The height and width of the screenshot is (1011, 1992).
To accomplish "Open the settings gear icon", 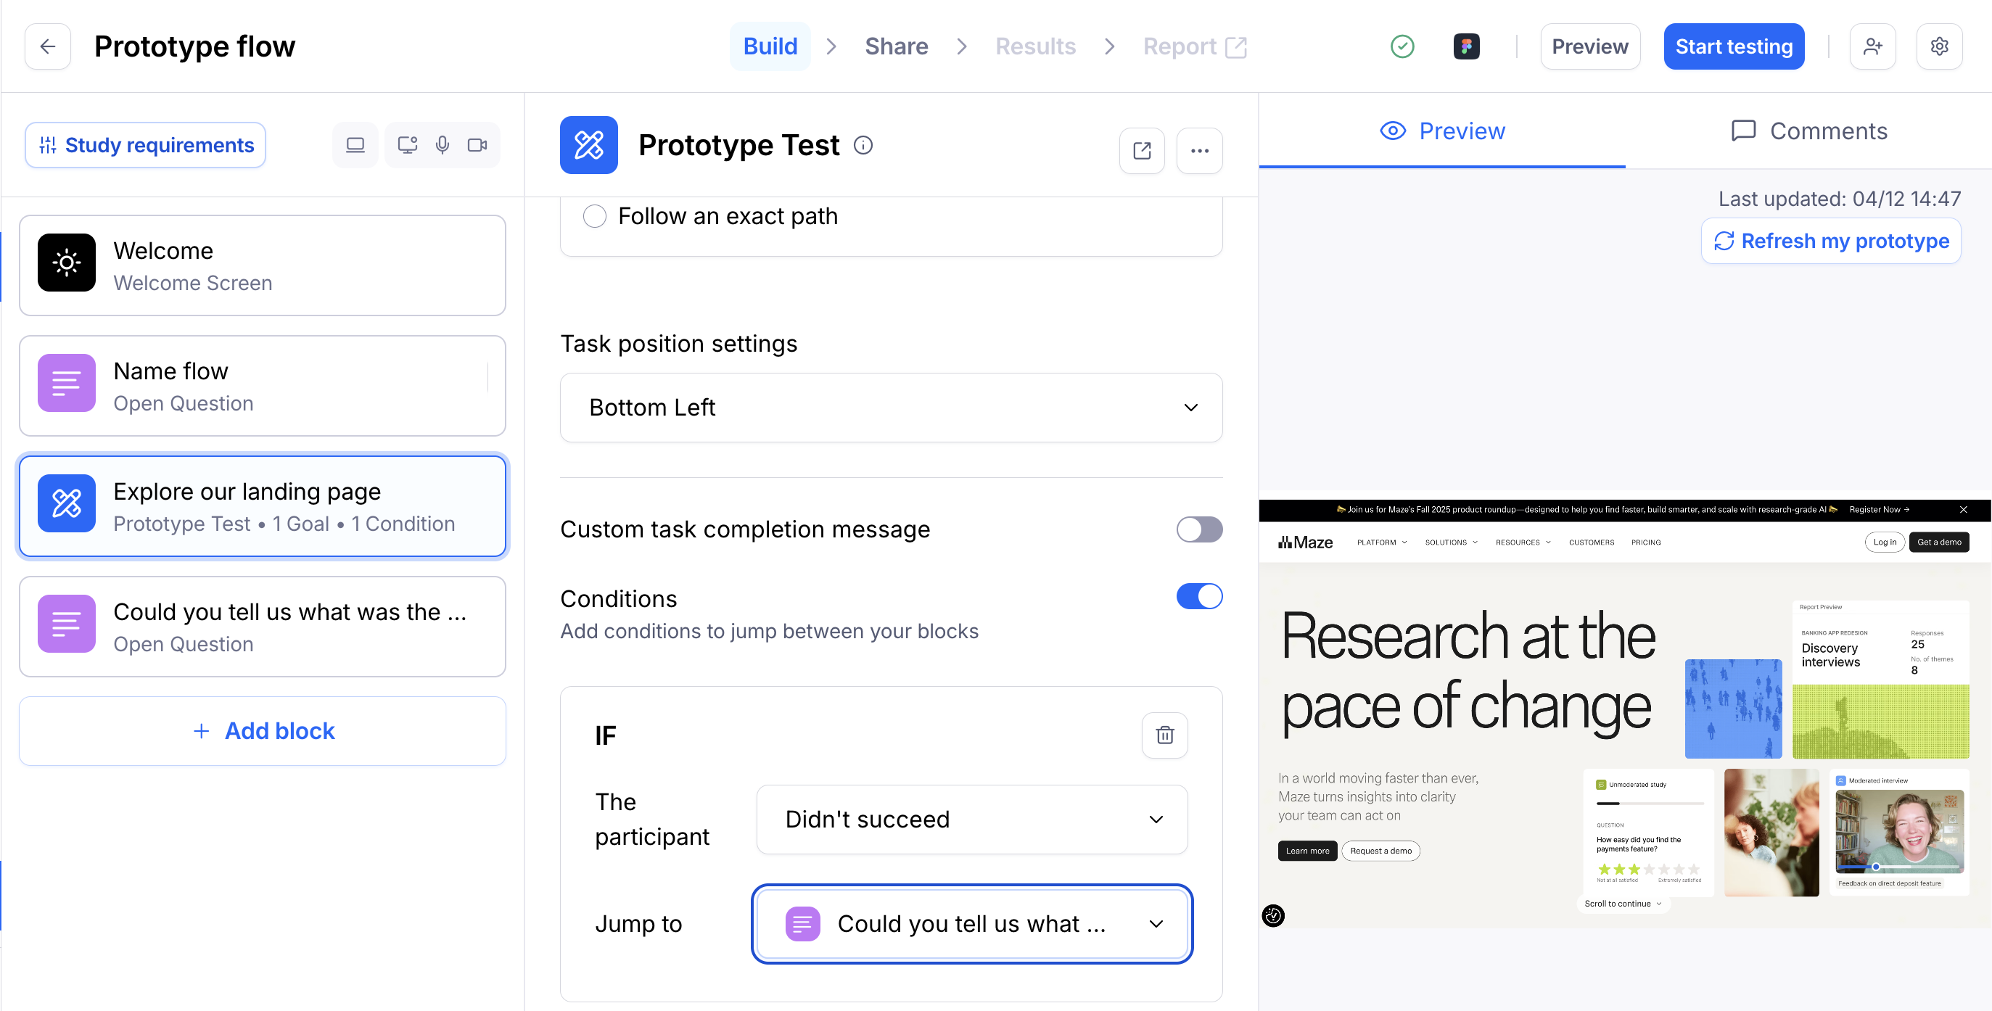I will pyautogui.click(x=1938, y=46).
